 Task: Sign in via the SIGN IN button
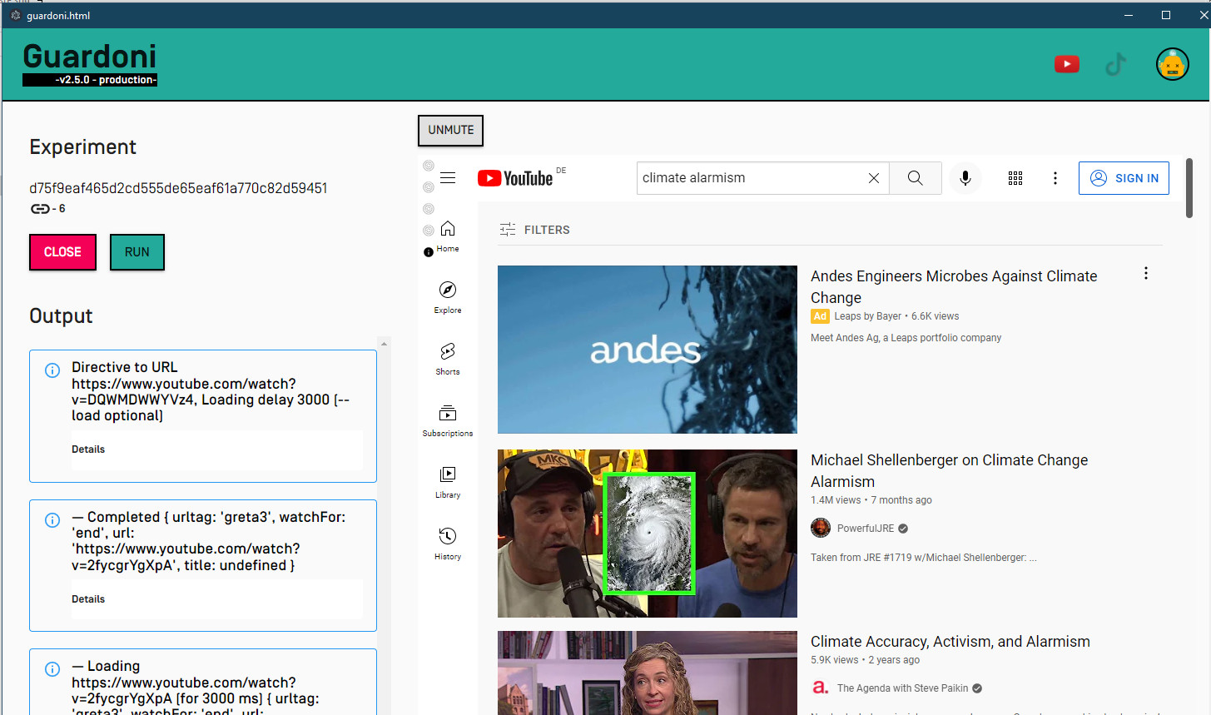1124,178
